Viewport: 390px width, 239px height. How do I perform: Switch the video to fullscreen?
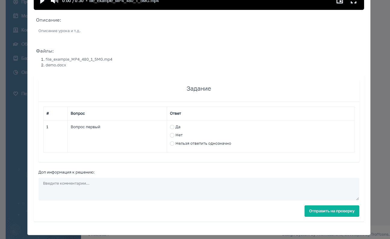pyautogui.click(x=353, y=2)
